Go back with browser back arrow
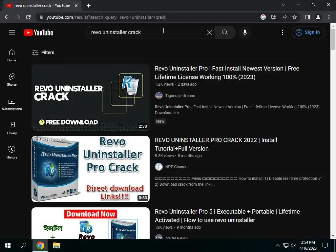The width and height of the screenshot is (336, 252). [x=7, y=17]
